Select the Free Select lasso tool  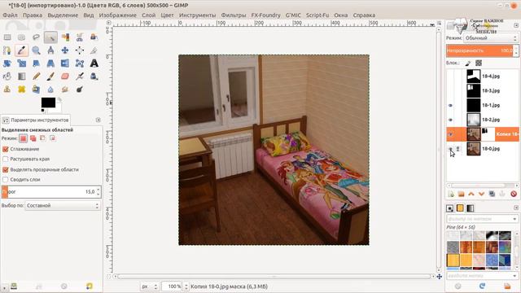(x=36, y=37)
